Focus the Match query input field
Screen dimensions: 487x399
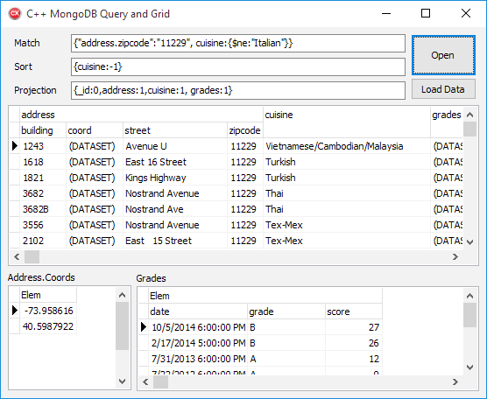pos(238,43)
